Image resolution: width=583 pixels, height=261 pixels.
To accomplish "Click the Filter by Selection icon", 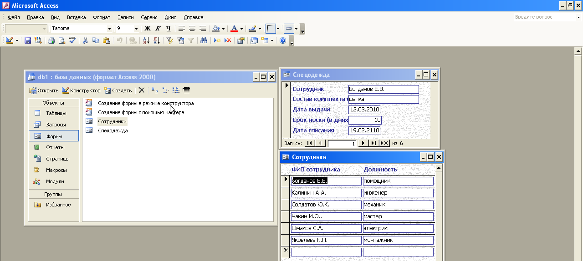I will pyautogui.click(x=170, y=40).
